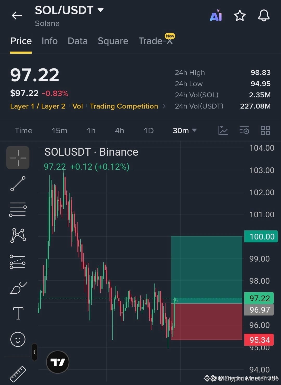Screen dimensions: 281x385
Task: Tap the Vol tag link
Action: tap(78, 106)
